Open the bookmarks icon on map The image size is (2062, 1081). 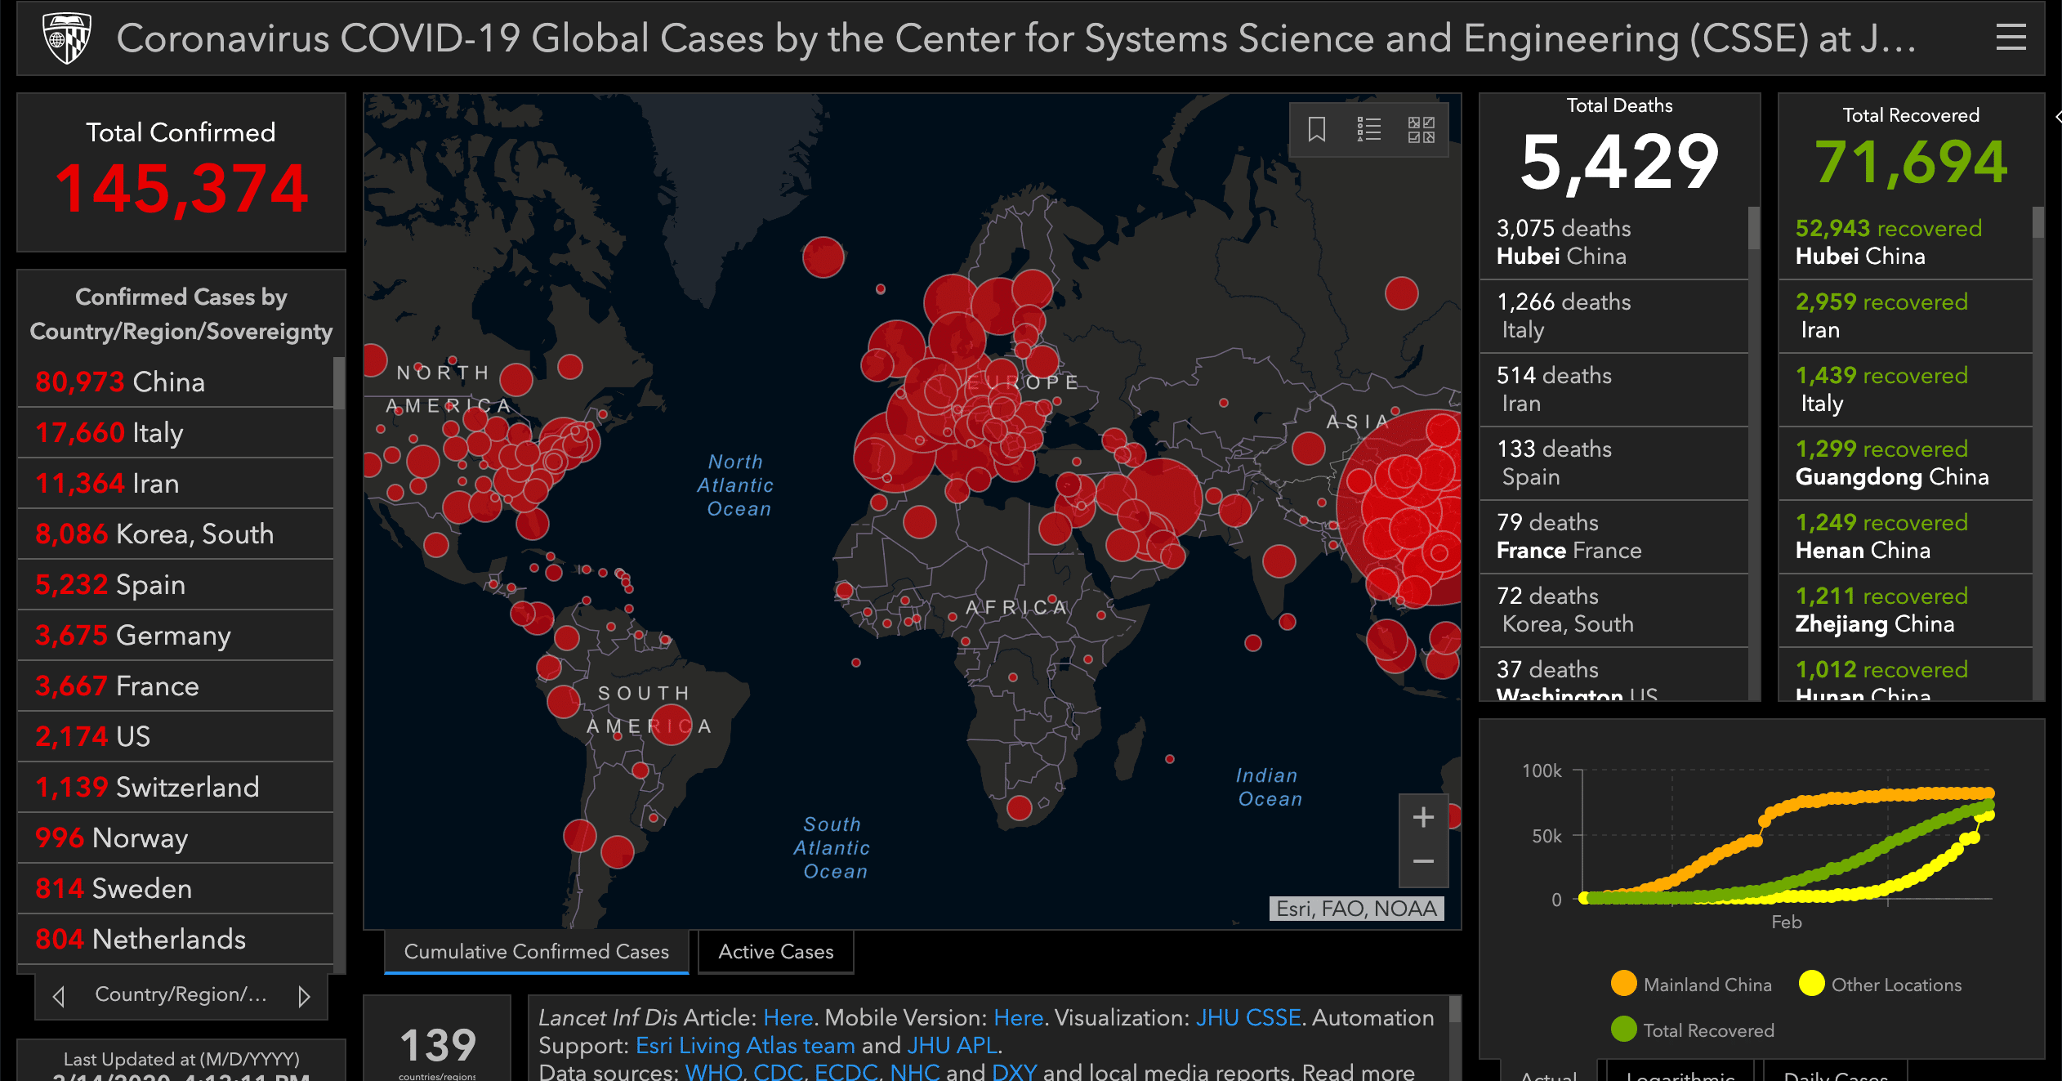pyautogui.click(x=1316, y=129)
